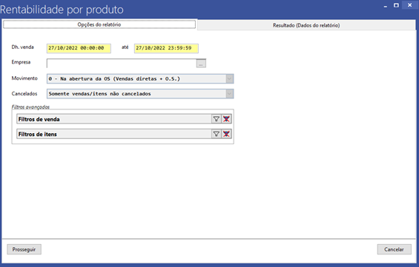
Task: Open the Filtros de itens funnel filter icon
Action: (x=217, y=134)
